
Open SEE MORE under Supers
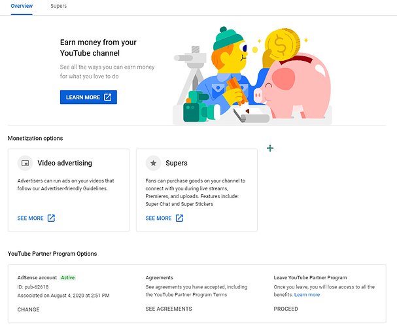[164, 218]
